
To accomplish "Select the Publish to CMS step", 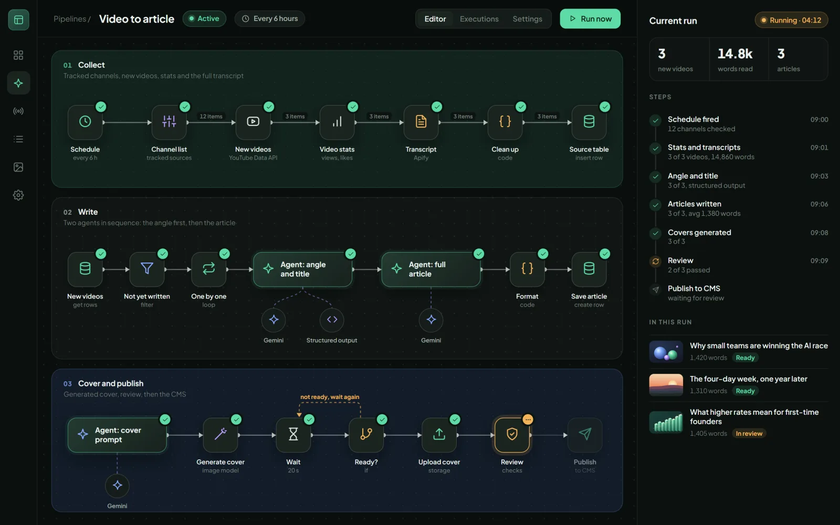I will coord(739,293).
